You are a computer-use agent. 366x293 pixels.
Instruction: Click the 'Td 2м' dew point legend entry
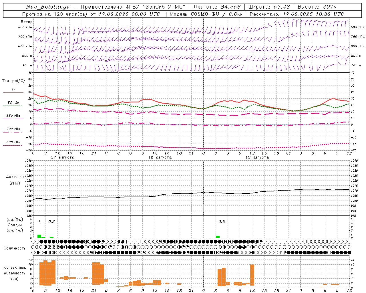click(13, 102)
